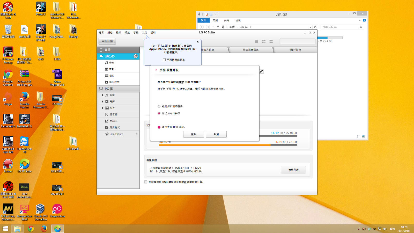Open 應用程式 in PC library
The height and width of the screenshot is (233, 414).
[118, 127]
